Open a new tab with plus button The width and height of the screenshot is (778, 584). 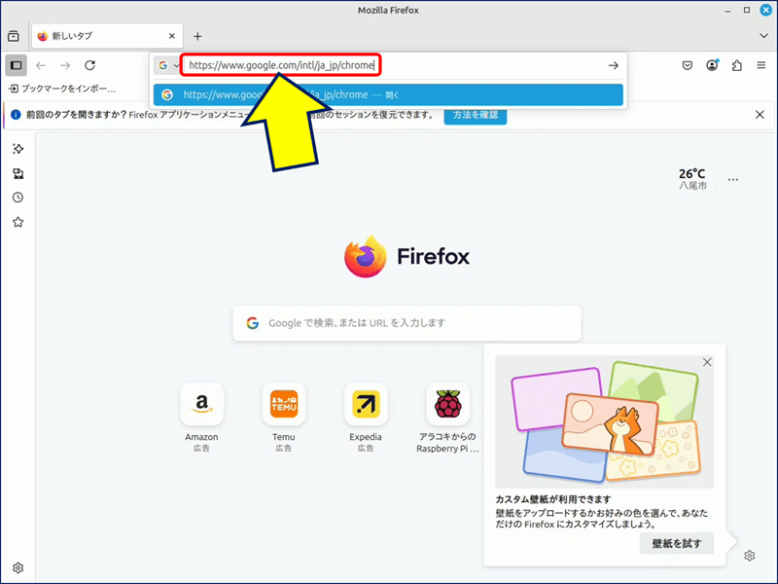(197, 36)
